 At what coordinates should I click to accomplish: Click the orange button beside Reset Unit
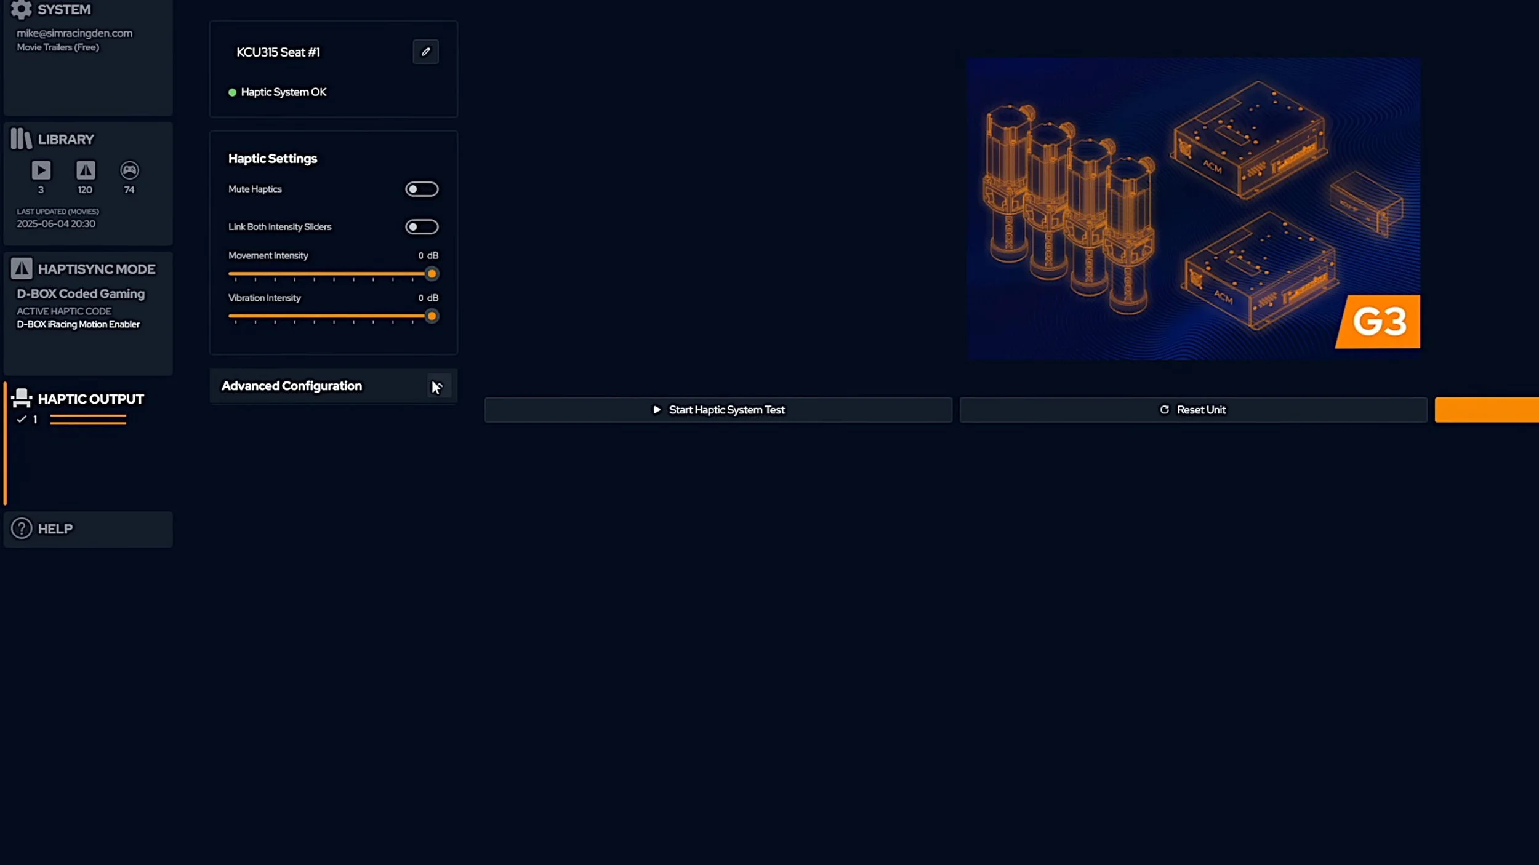[1487, 410]
